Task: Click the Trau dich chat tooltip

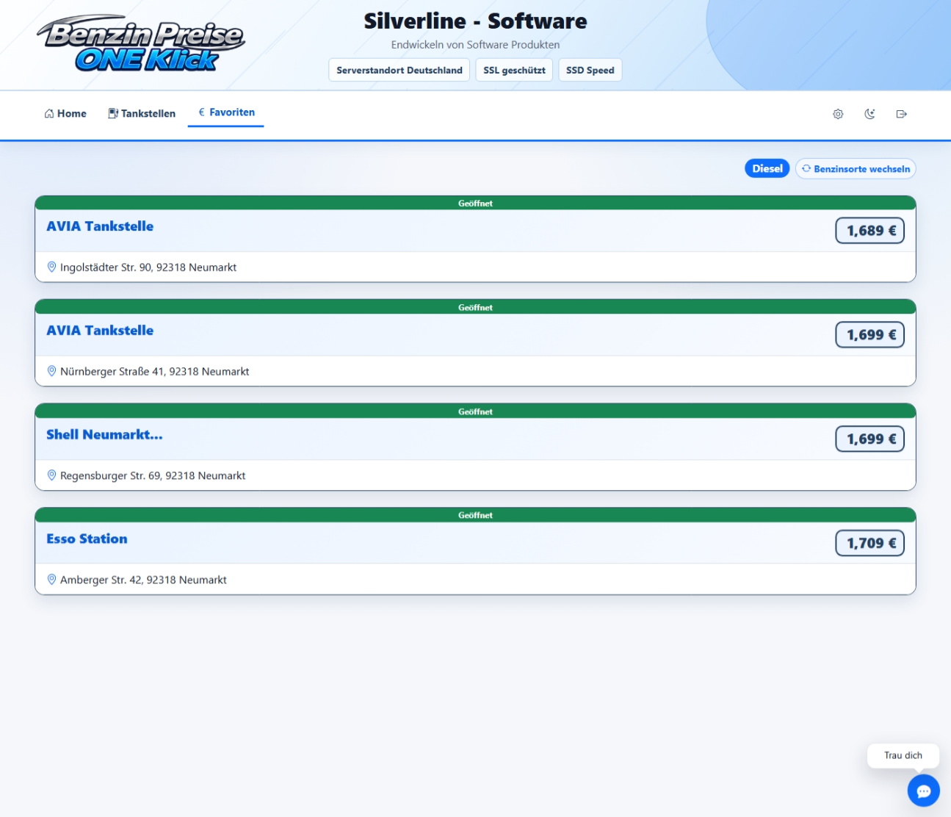Action: point(903,755)
